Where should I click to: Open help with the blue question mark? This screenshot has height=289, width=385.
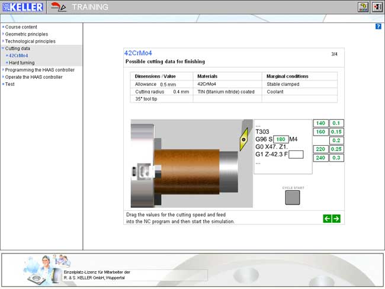tap(378, 26)
